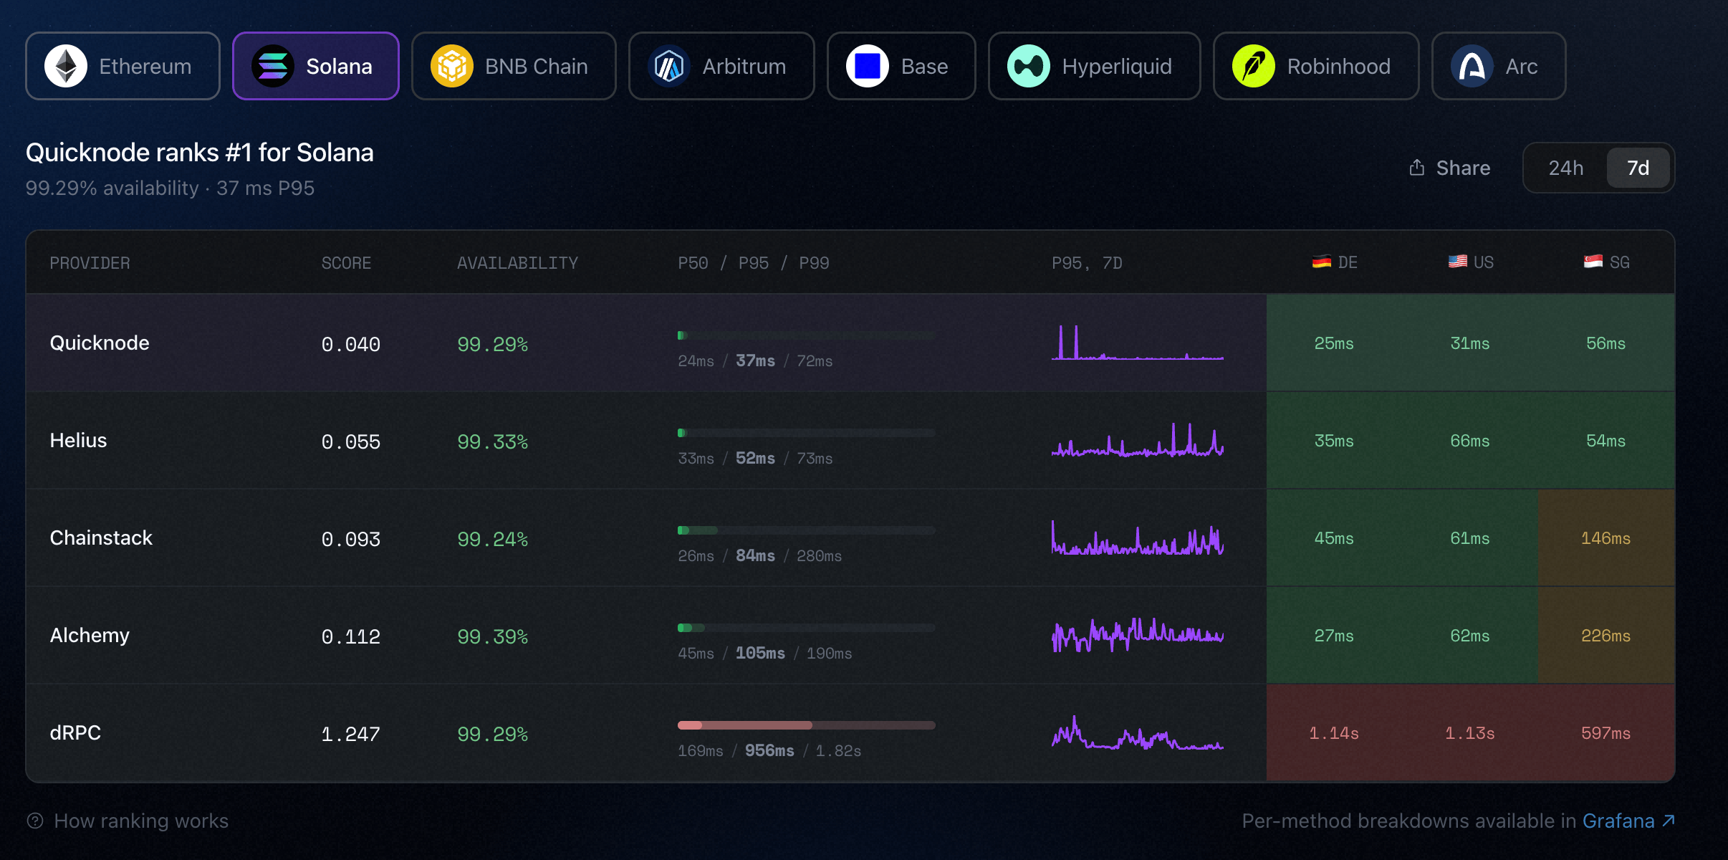Open the Ethereum chain tab
The width and height of the screenshot is (1728, 860).
tap(123, 66)
